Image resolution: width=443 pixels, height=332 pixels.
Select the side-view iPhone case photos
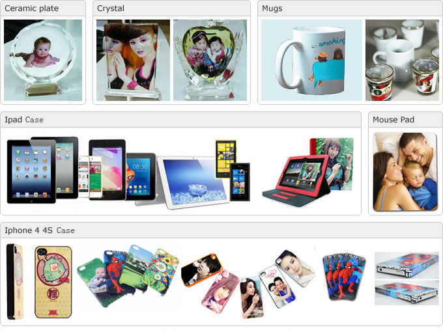[407, 279]
